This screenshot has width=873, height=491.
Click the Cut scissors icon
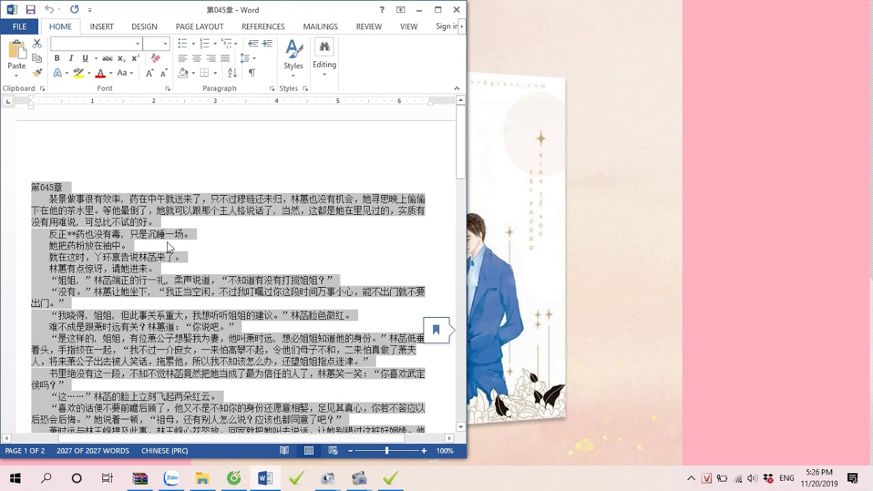[x=37, y=44]
